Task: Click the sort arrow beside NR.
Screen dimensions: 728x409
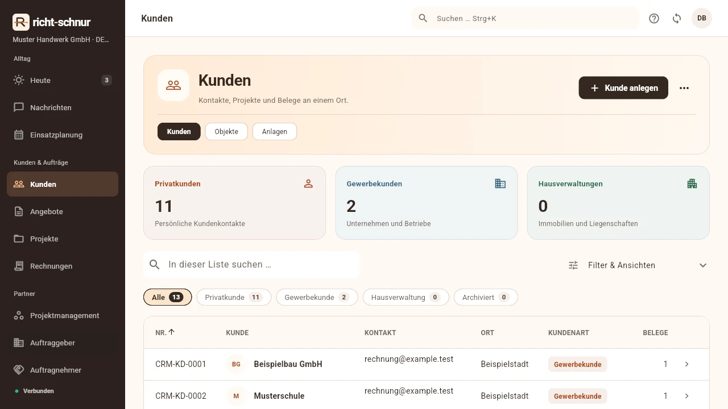Action: [172, 332]
